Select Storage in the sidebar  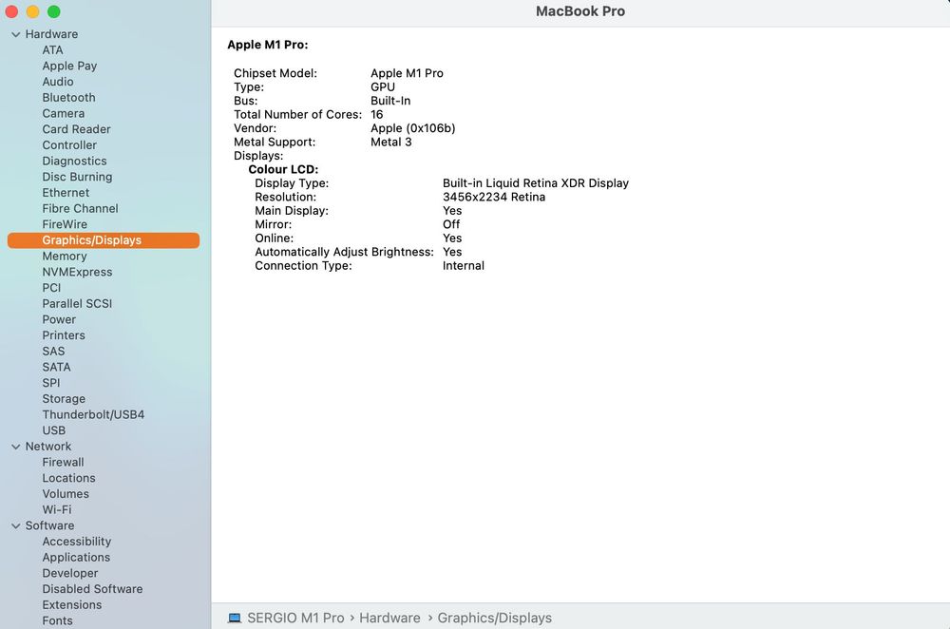(x=64, y=399)
